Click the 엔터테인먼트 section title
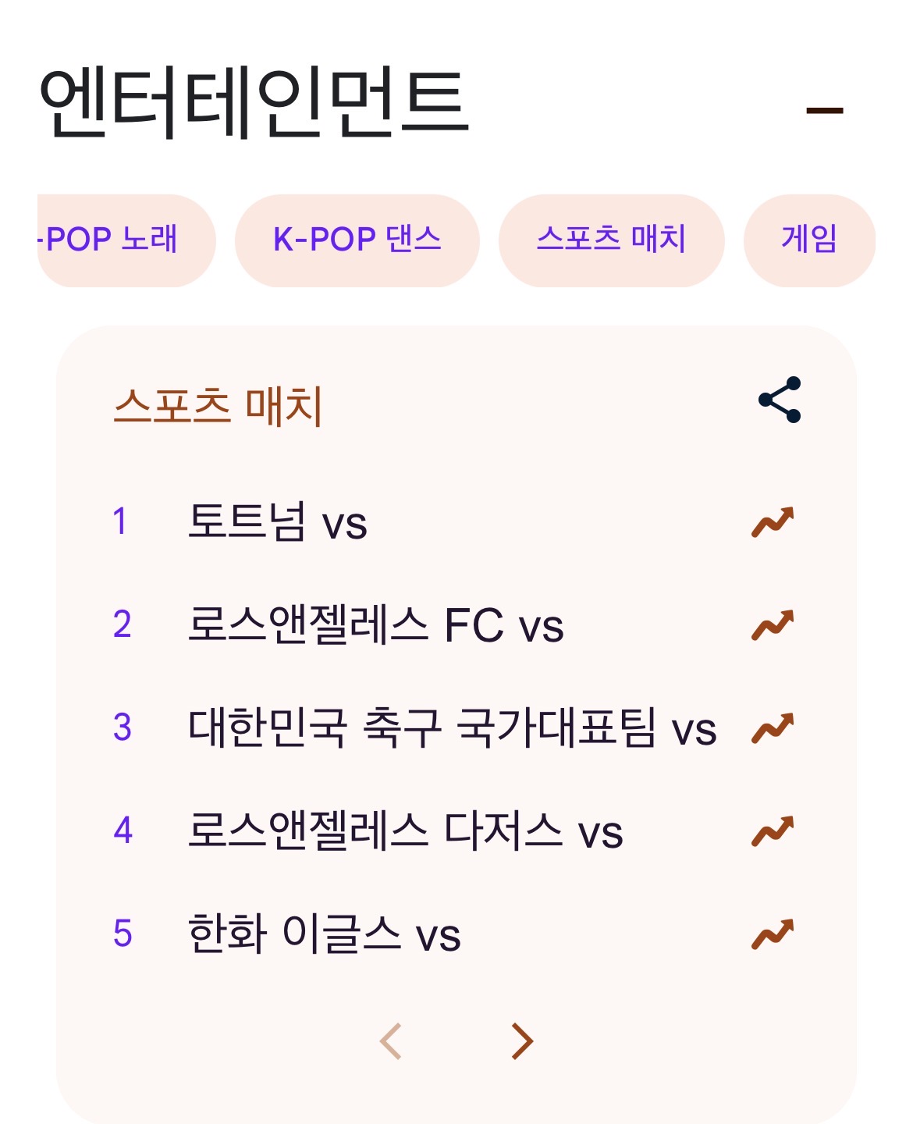The width and height of the screenshot is (913, 1124). pos(254,103)
